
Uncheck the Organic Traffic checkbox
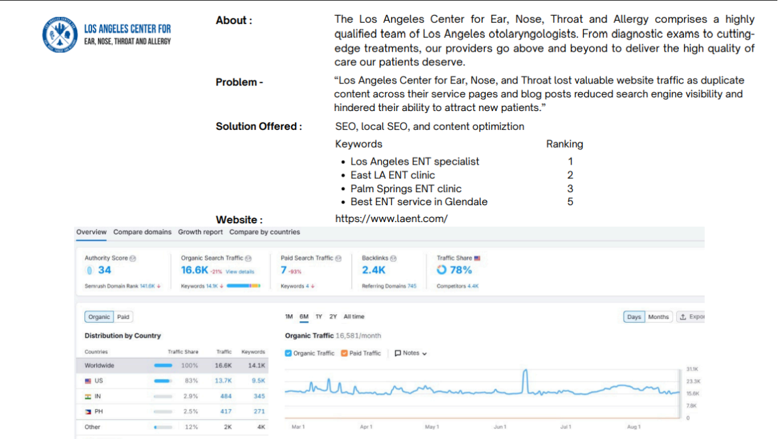pos(288,353)
